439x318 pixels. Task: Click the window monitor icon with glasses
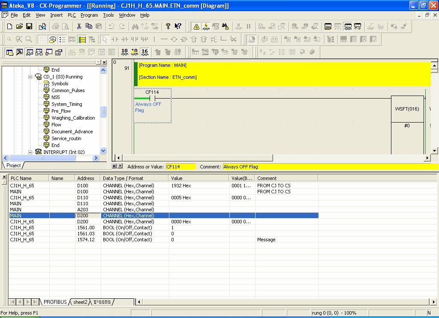[x=348, y=27]
